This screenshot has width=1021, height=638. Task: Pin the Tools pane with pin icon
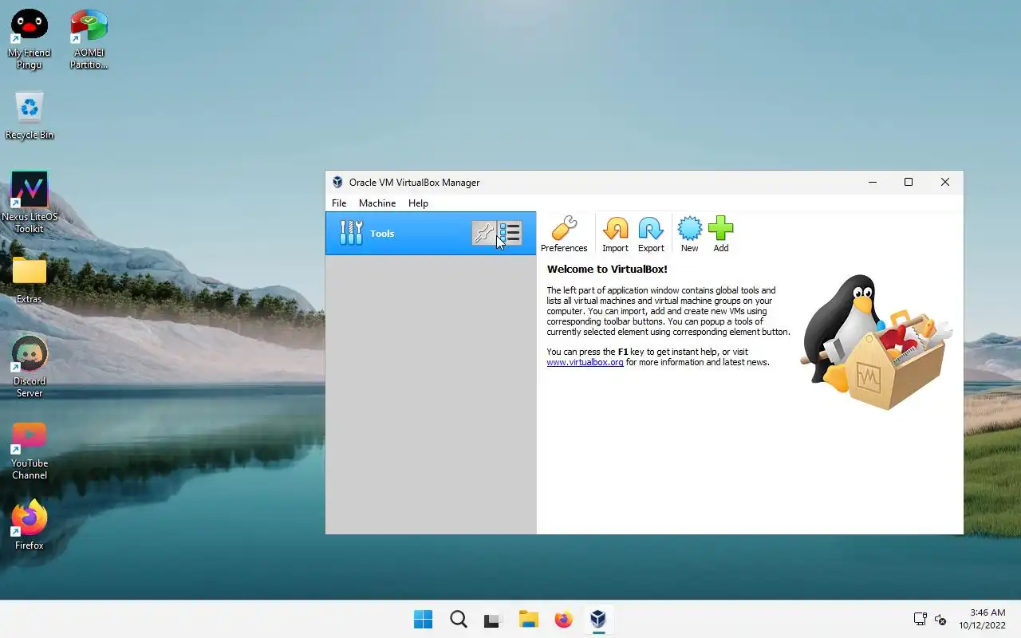(484, 233)
